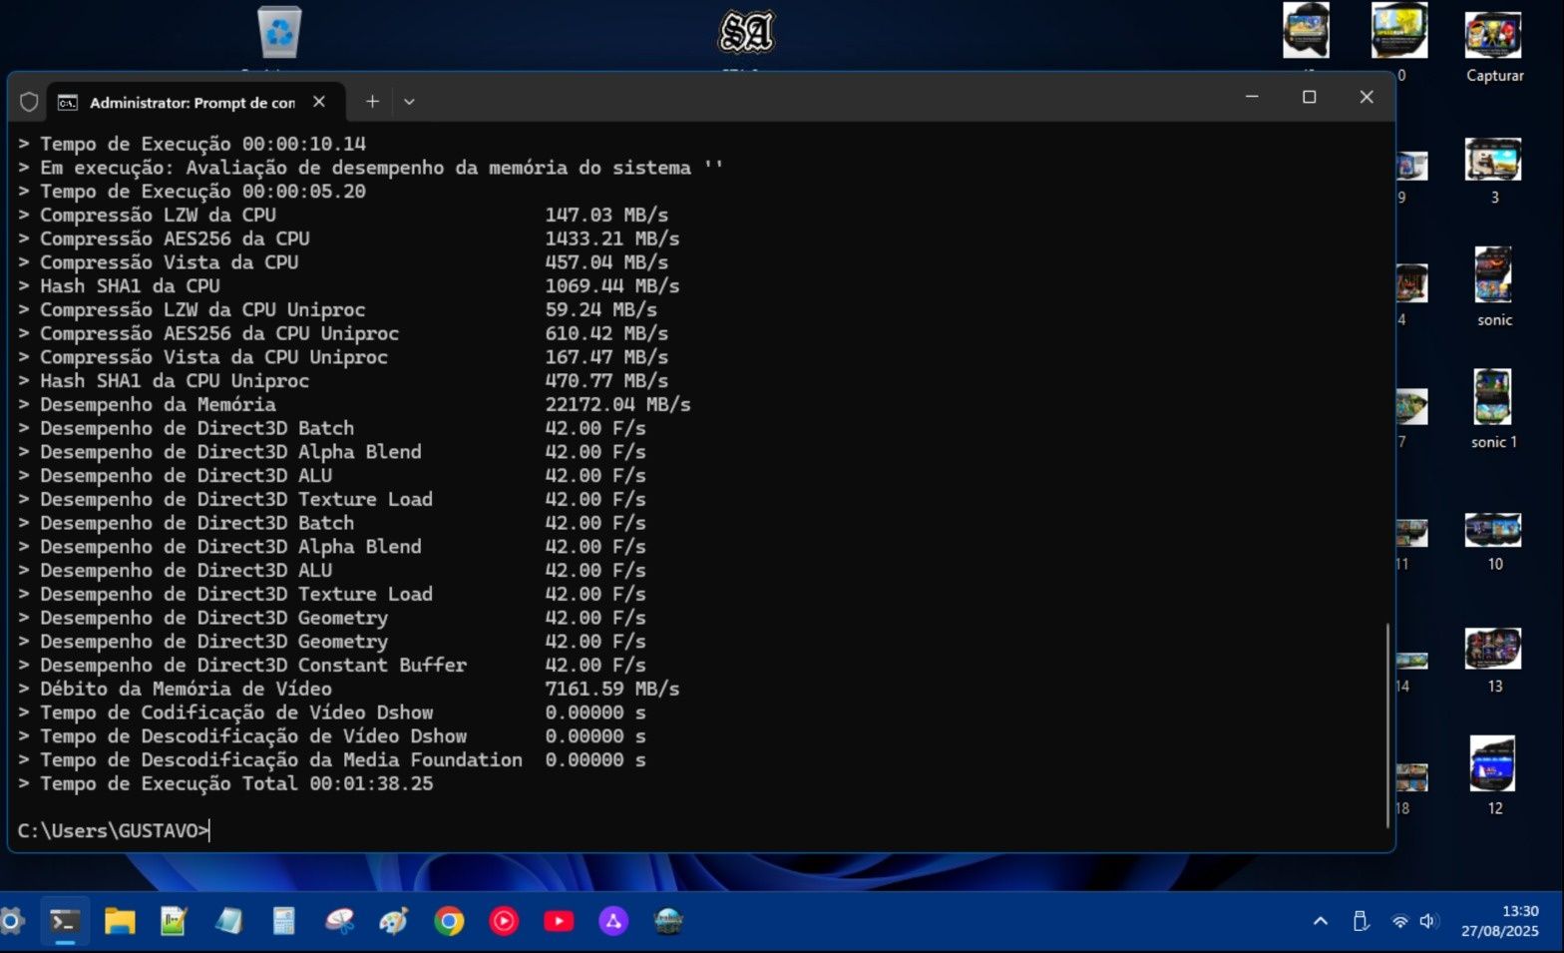Viewport: 1564px width, 953px height.
Task: Close the Terminal window
Action: (x=1367, y=97)
